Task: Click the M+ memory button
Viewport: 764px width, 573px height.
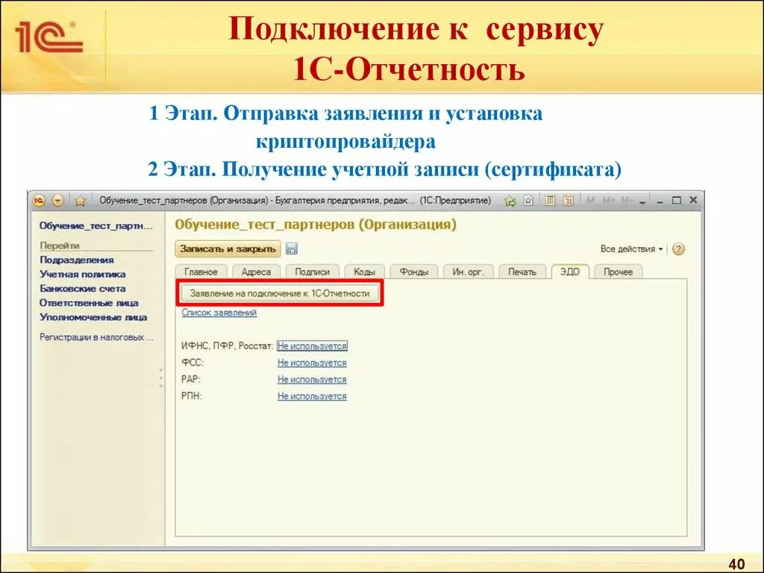Action: click(609, 200)
